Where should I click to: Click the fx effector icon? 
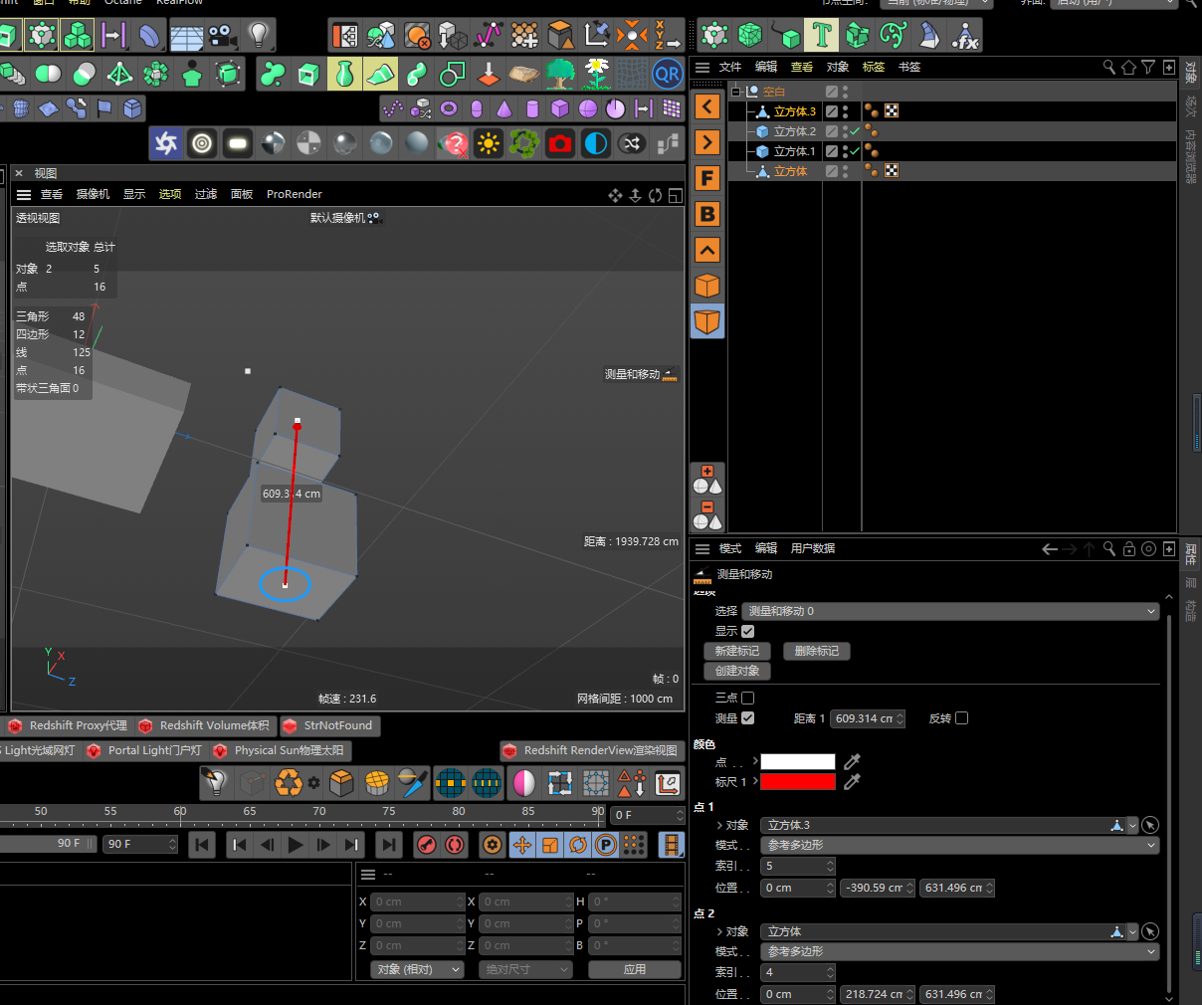point(965,36)
